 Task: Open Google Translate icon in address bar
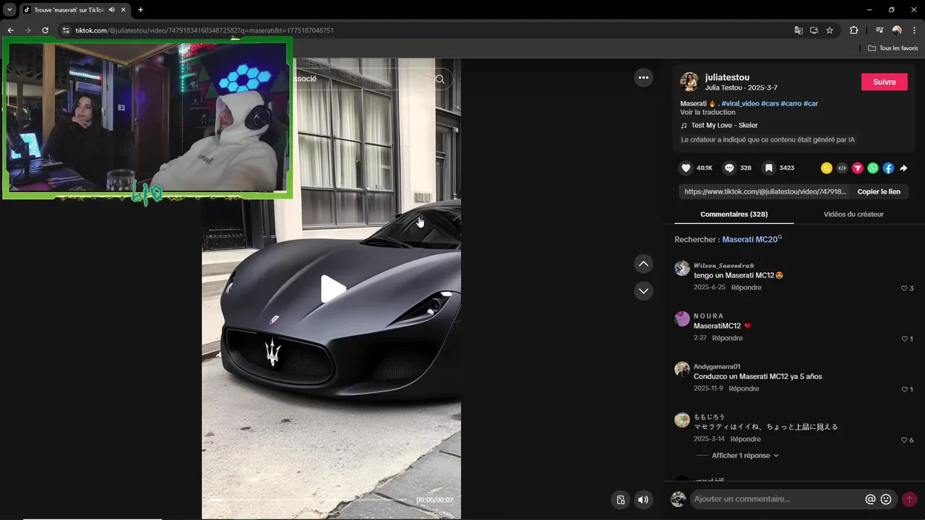(799, 30)
